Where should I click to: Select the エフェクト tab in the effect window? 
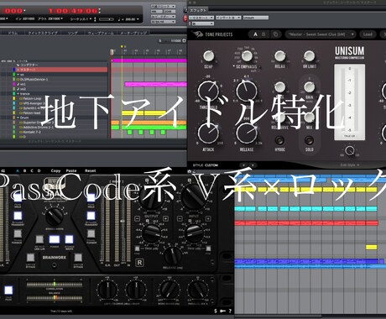click(198, 10)
